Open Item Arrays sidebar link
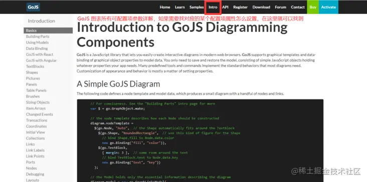 point(36,108)
